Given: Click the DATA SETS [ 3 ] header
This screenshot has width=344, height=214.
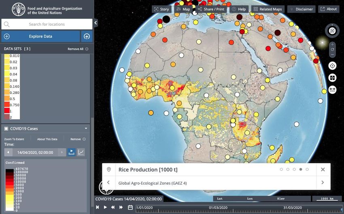Looking at the screenshot, I should [17, 49].
